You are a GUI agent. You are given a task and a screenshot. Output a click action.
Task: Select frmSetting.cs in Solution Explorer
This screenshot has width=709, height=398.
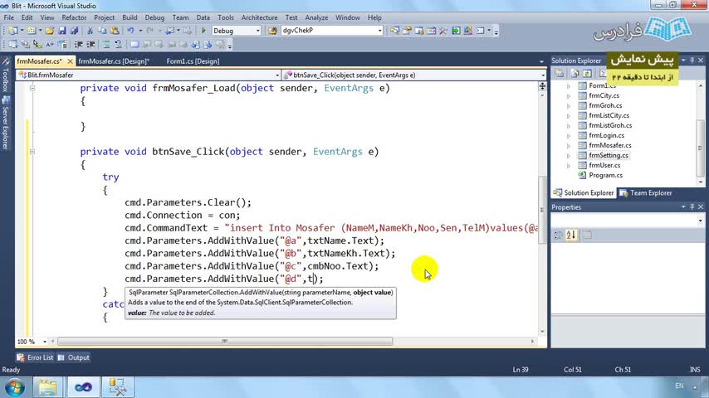pyautogui.click(x=609, y=155)
